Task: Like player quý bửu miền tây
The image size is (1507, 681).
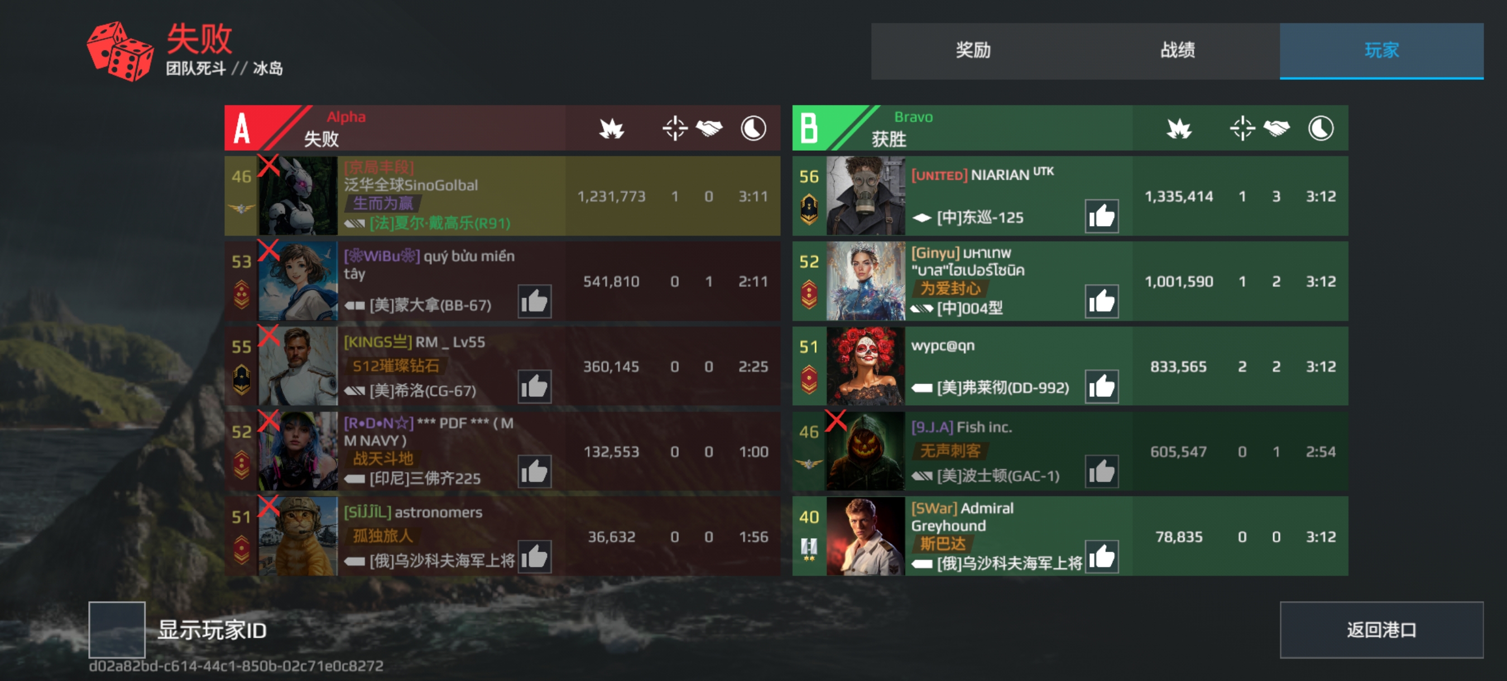Action: point(534,302)
